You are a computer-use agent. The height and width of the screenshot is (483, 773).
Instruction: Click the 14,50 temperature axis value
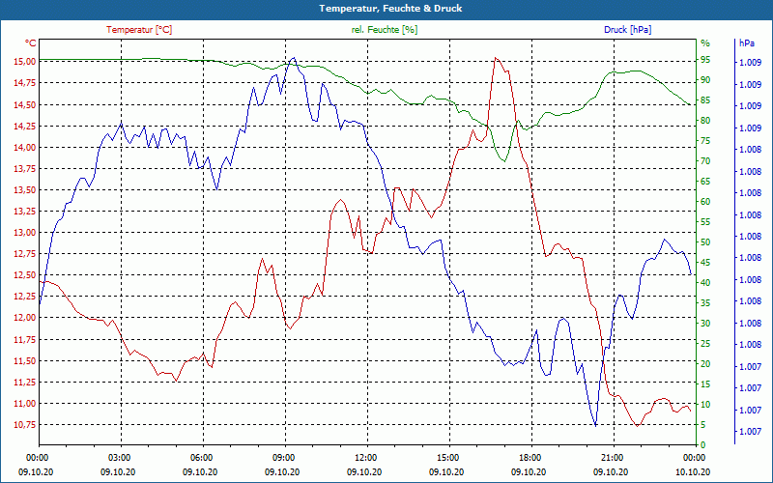point(26,104)
